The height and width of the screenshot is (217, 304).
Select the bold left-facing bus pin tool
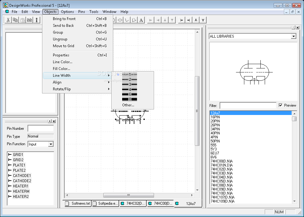coord(182,20)
